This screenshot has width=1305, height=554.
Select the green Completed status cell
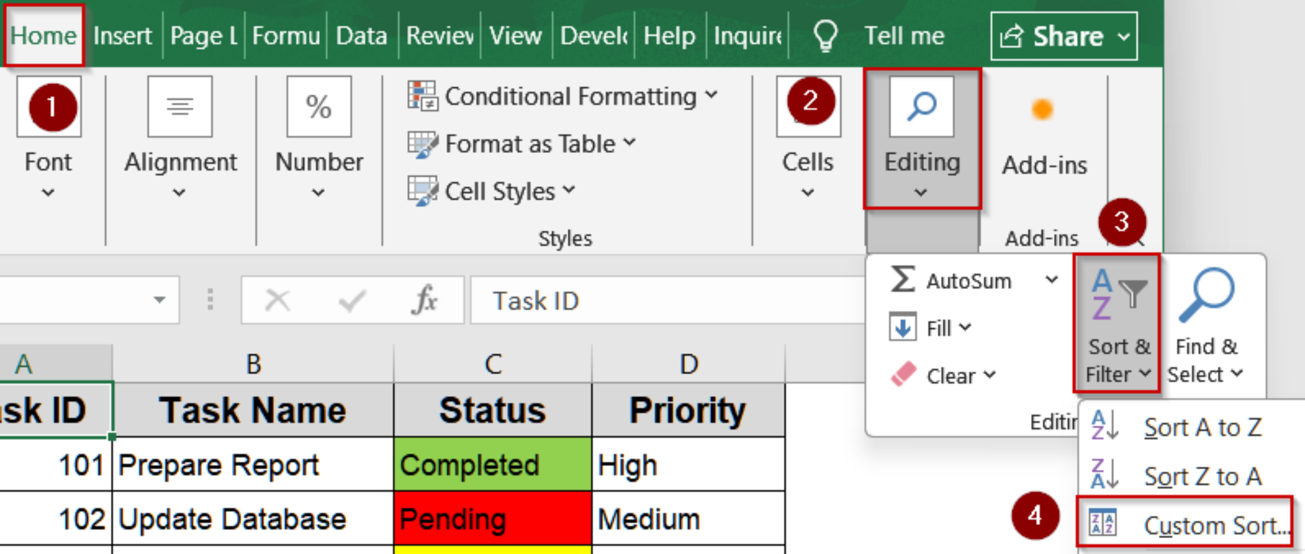(492, 465)
